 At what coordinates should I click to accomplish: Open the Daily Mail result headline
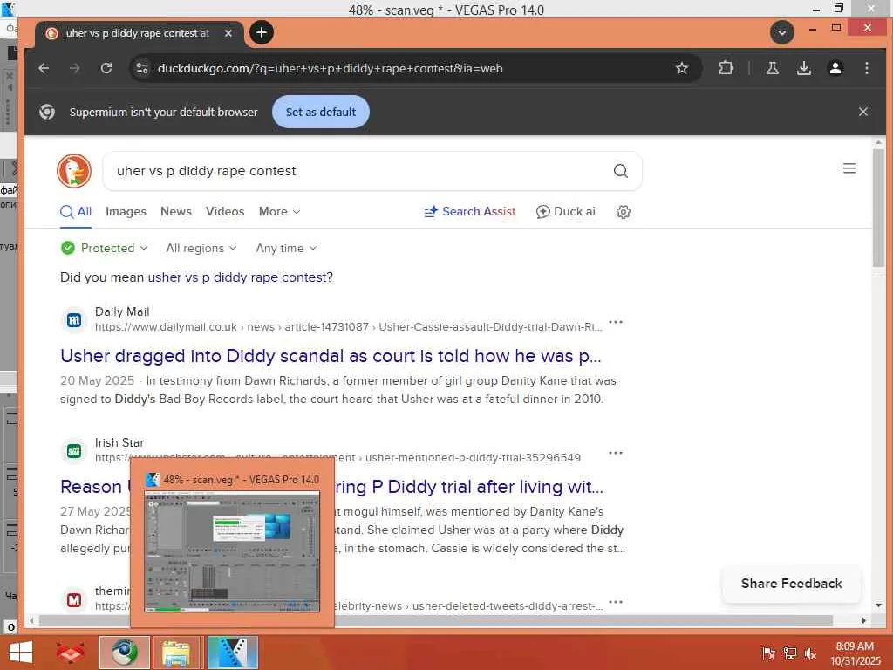pyautogui.click(x=331, y=356)
